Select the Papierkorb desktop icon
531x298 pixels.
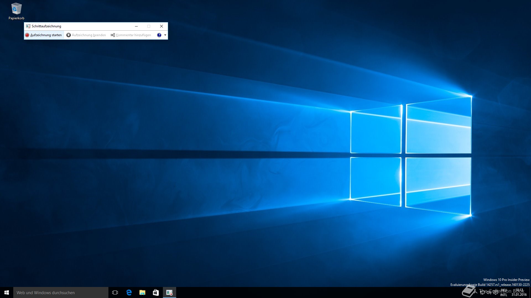[16, 11]
